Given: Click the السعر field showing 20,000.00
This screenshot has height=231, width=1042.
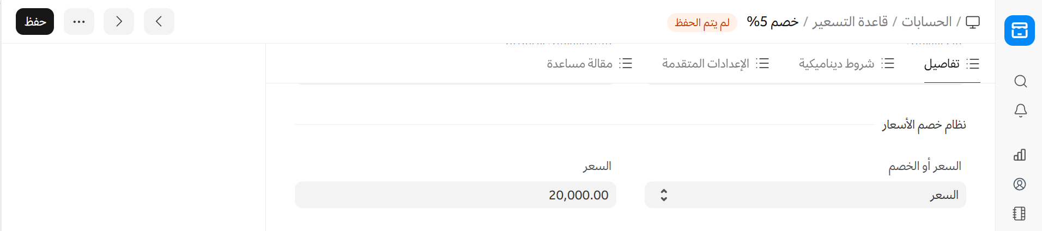Looking at the screenshot, I should (456, 195).
